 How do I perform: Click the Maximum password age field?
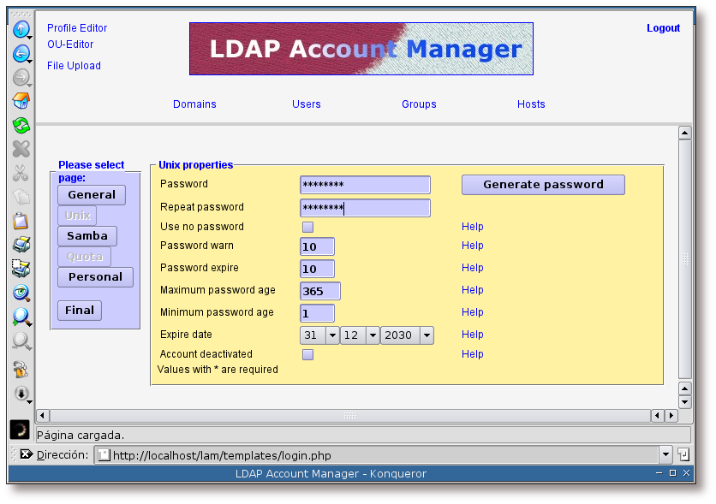point(320,291)
